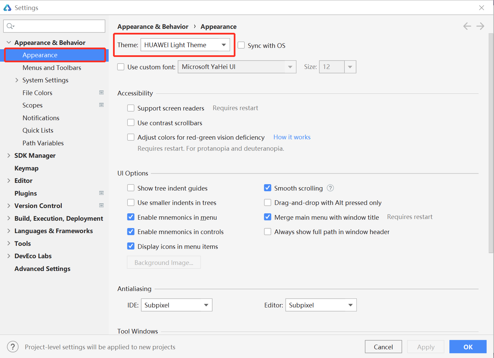Click Appearance & Behavior in the breadcrumb
The height and width of the screenshot is (358, 494).
pyautogui.click(x=153, y=26)
